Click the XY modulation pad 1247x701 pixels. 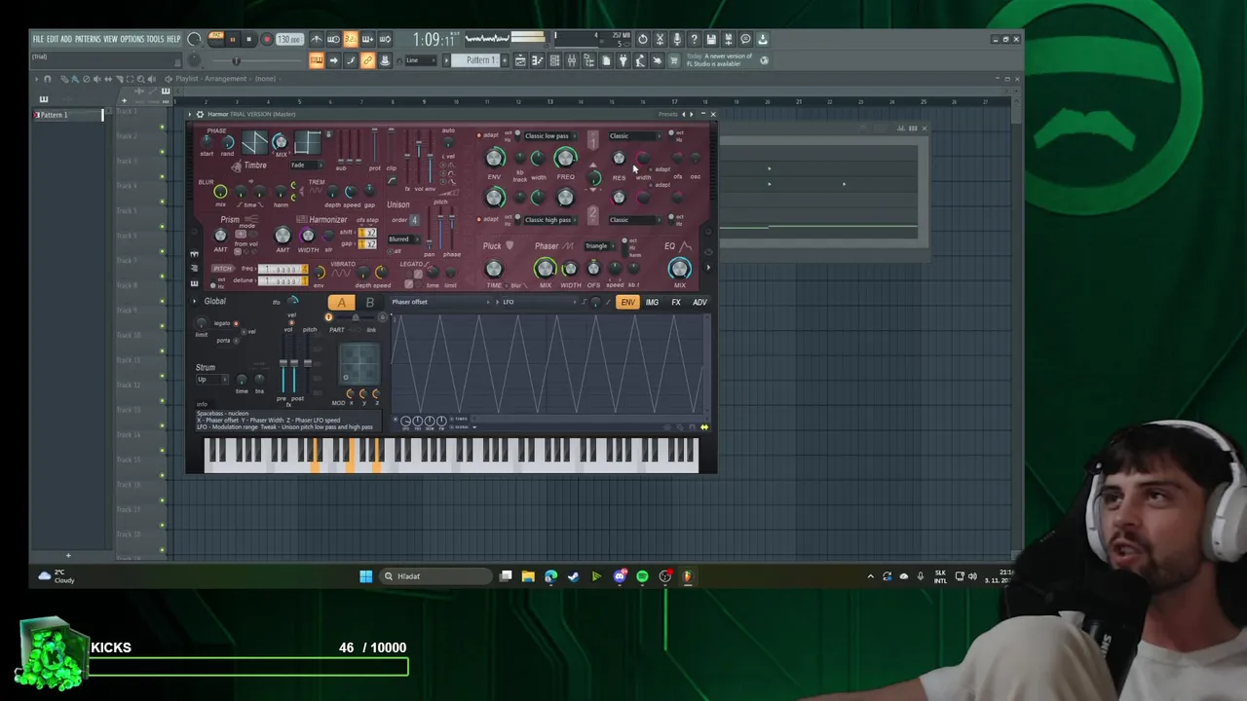pos(359,364)
